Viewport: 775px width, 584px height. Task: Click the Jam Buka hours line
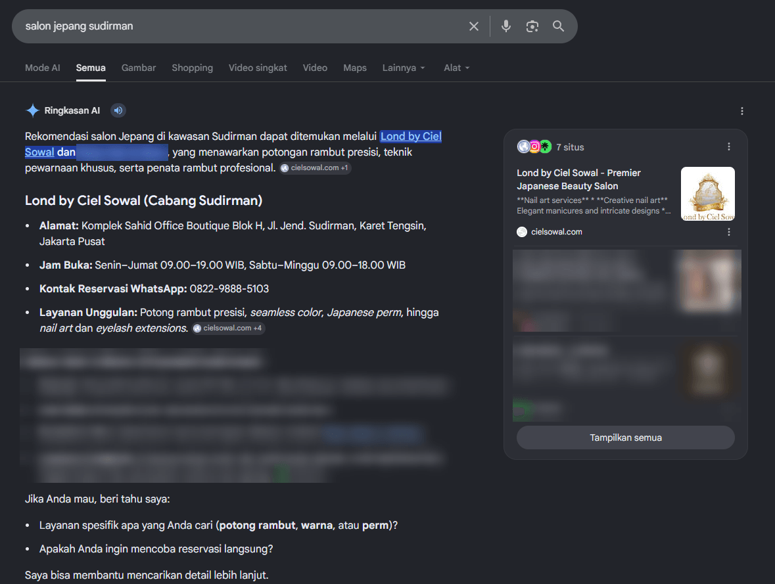click(222, 265)
